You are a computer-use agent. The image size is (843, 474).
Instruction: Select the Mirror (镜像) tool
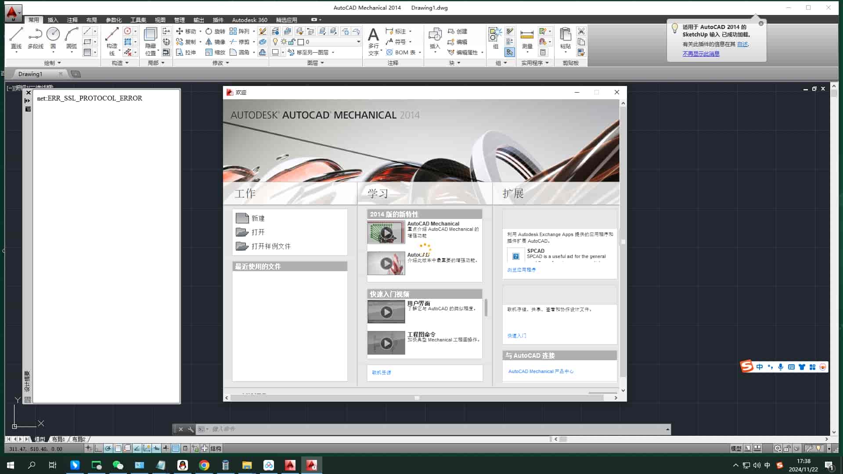coord(216,42)
